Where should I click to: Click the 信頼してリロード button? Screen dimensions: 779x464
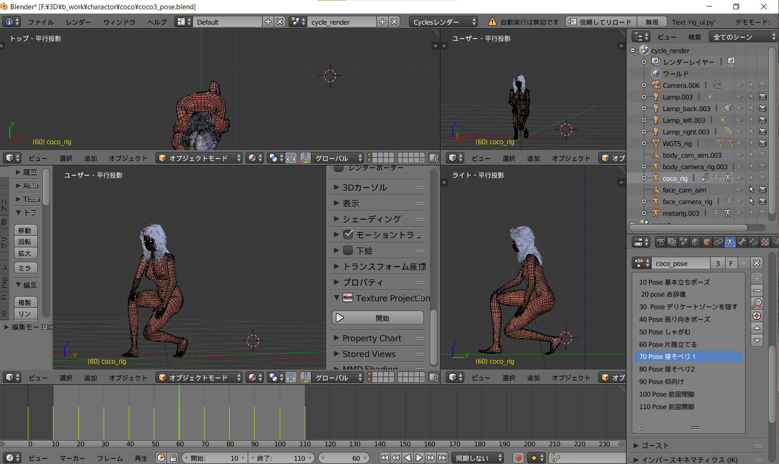tap(600, 22)
